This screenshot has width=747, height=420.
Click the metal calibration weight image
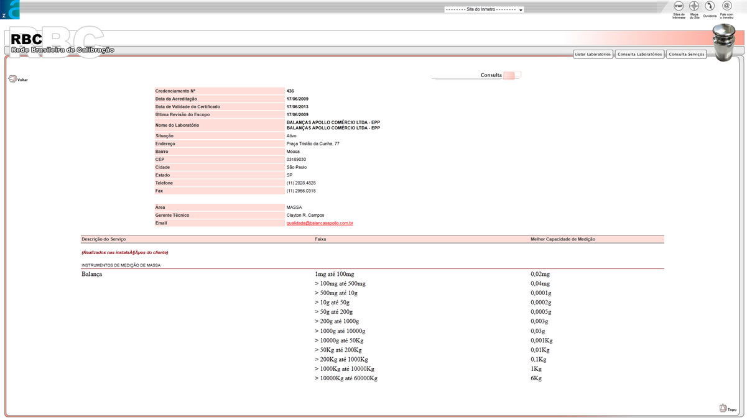(x=724, y=42)
